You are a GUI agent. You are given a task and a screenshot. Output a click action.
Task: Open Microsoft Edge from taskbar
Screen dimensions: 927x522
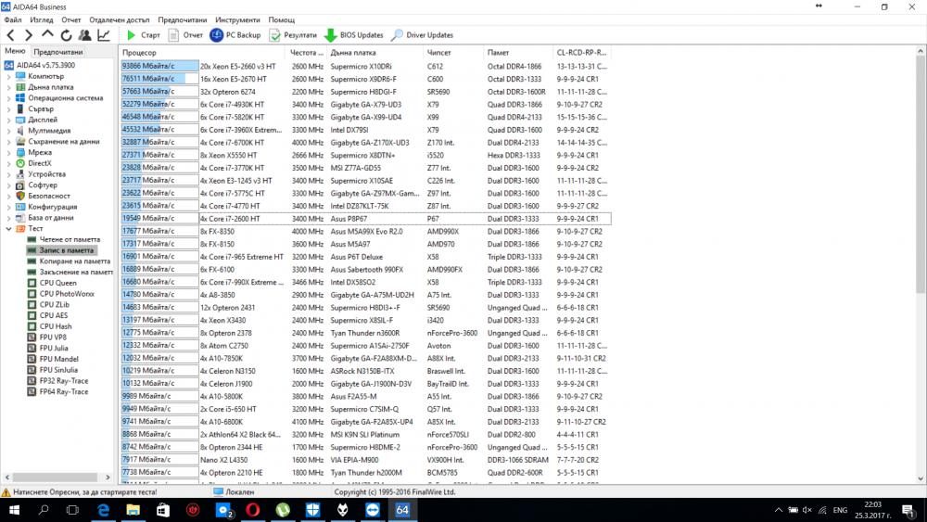[103, 510]
